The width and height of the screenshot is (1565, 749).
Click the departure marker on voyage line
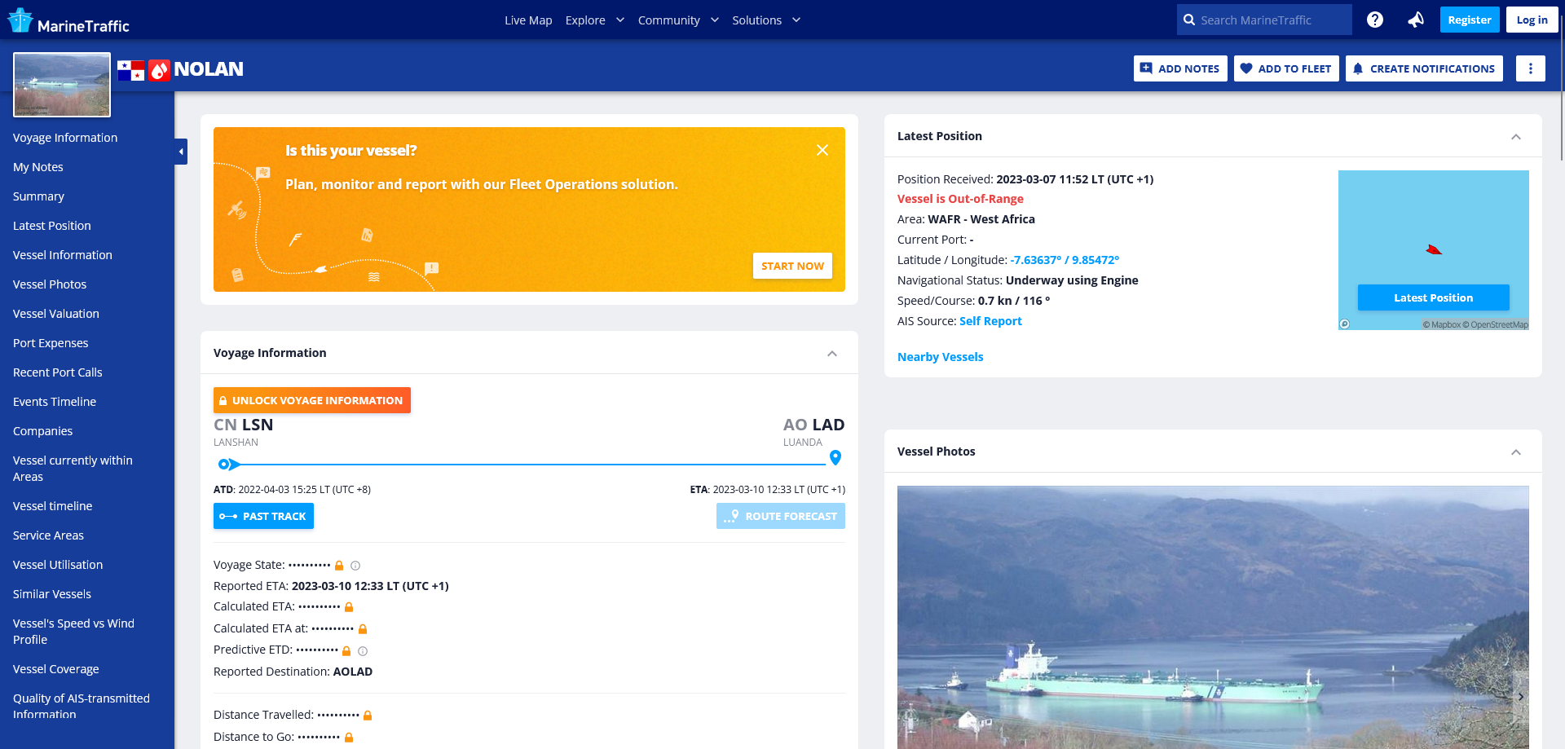pos(228,465)
